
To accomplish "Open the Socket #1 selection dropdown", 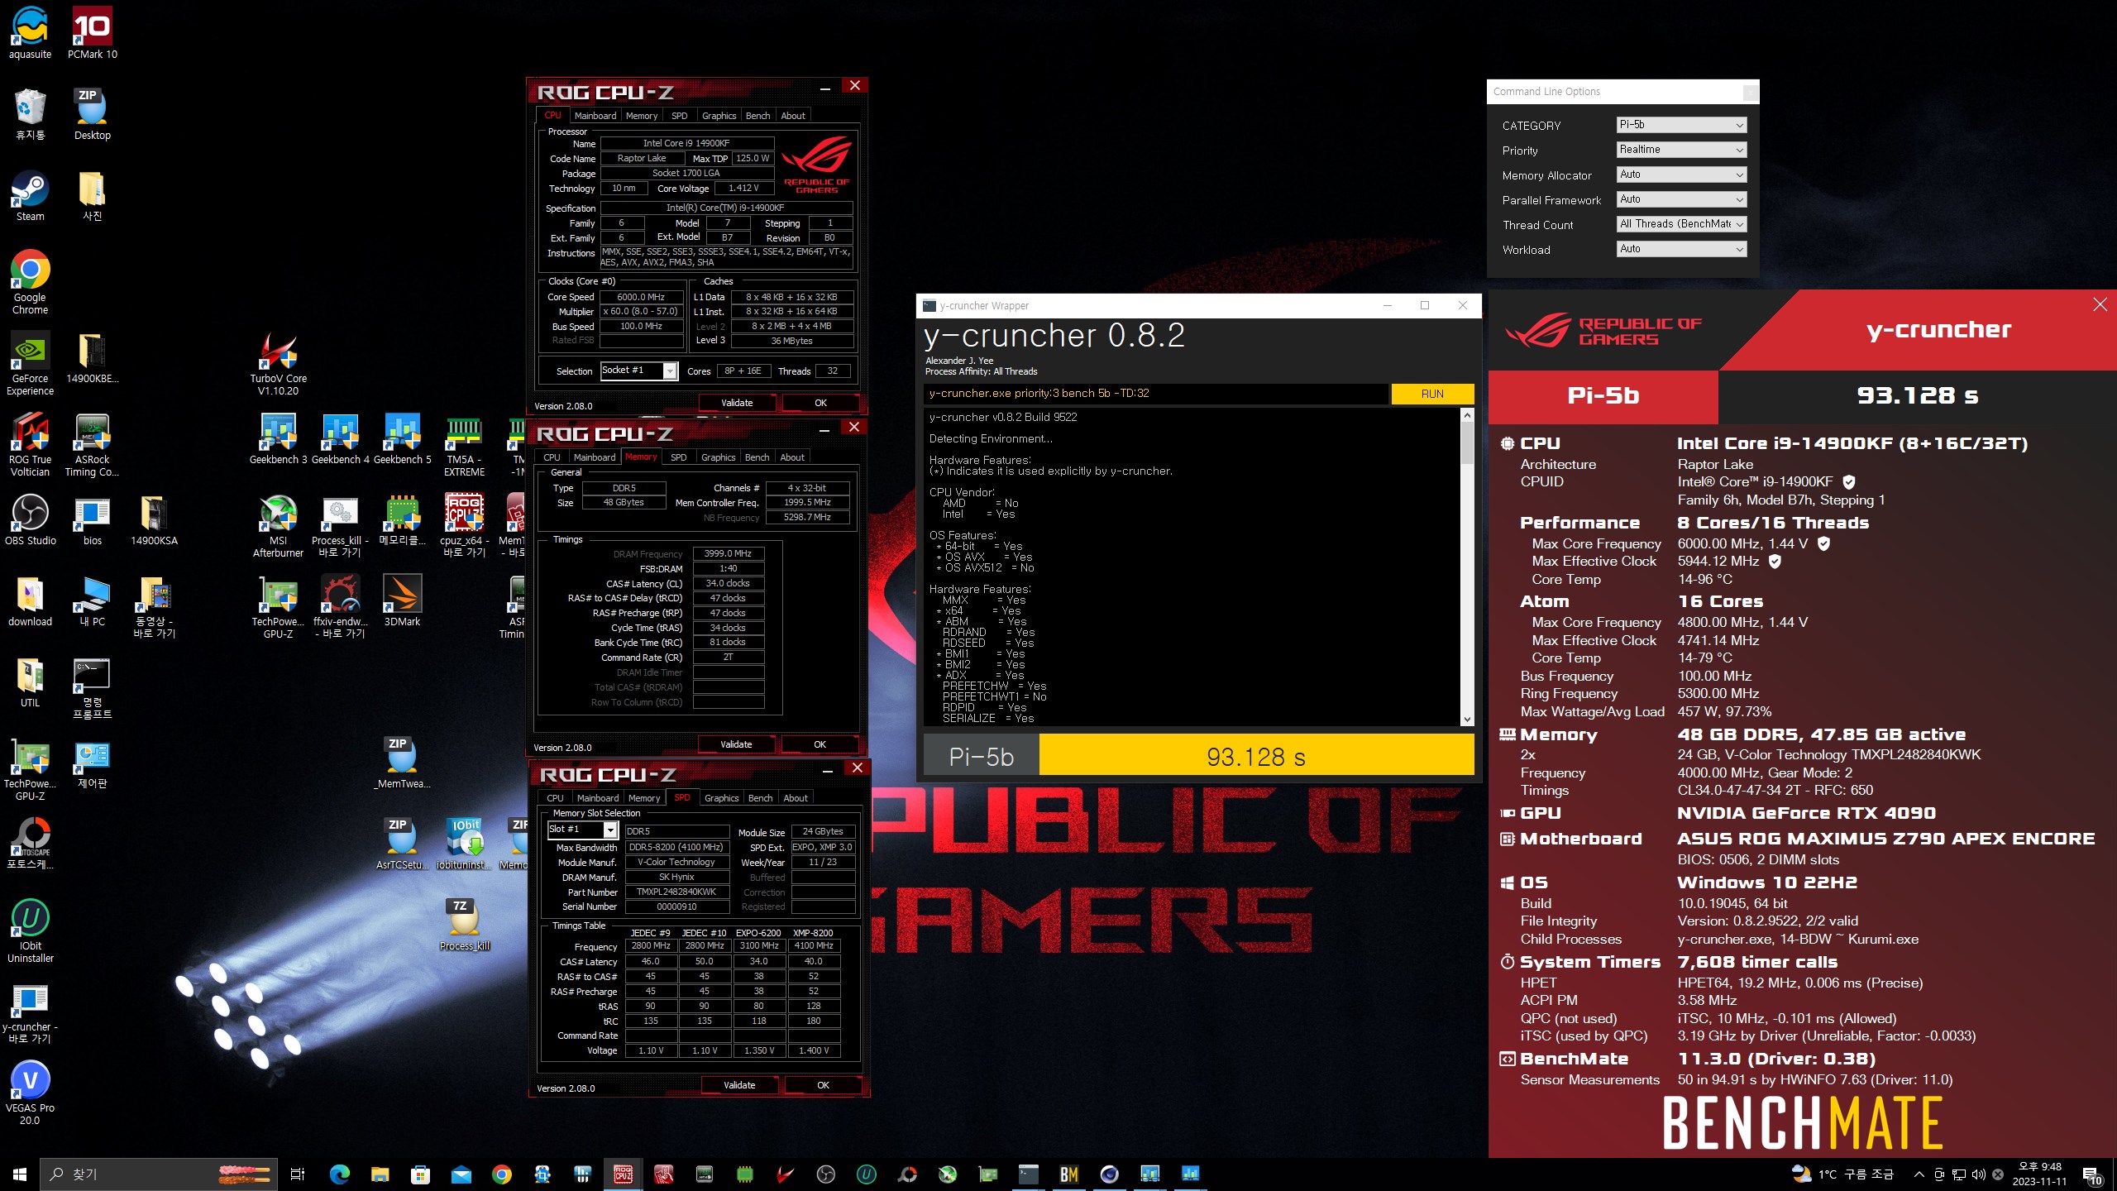I will pyautogui.click(x=638, y=371).
